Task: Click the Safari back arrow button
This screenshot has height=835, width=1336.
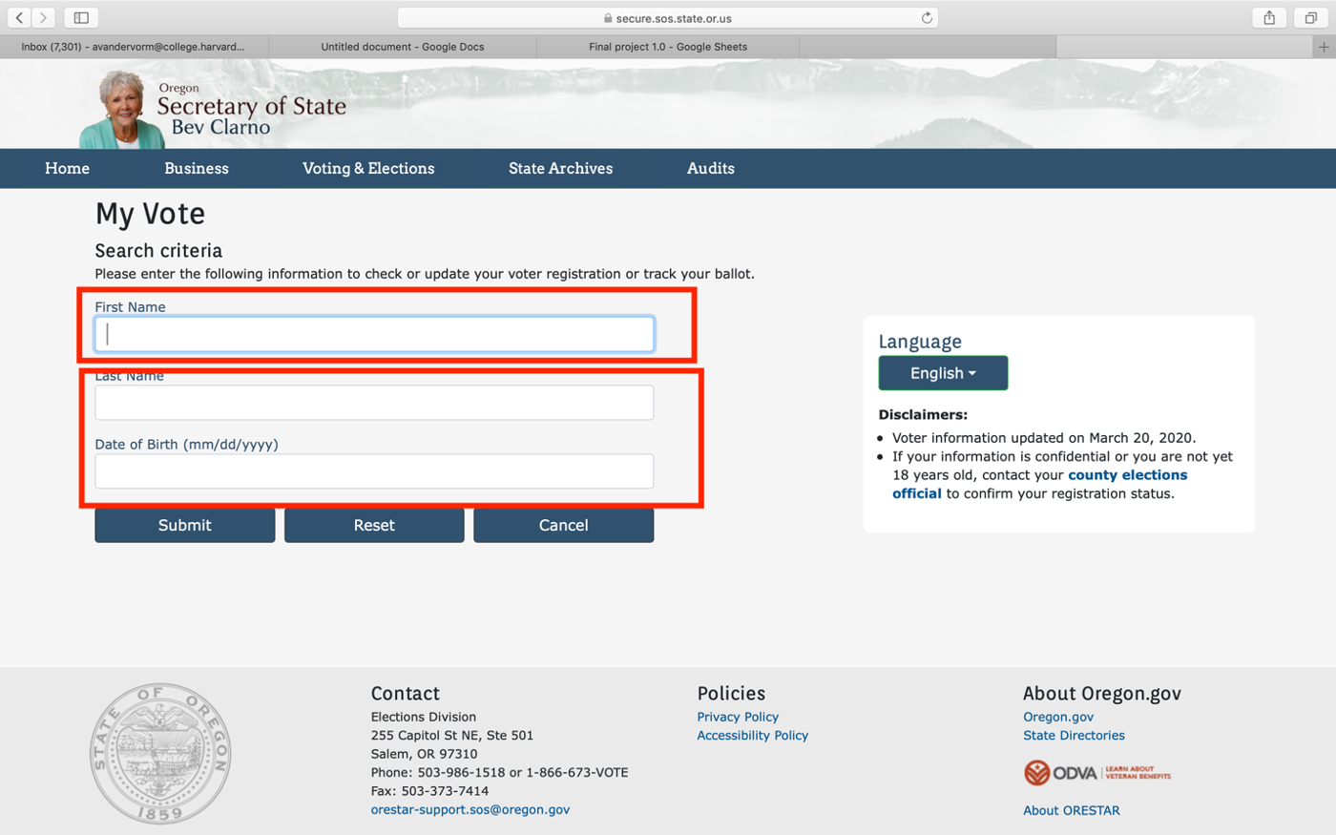Action: [19, 17]
